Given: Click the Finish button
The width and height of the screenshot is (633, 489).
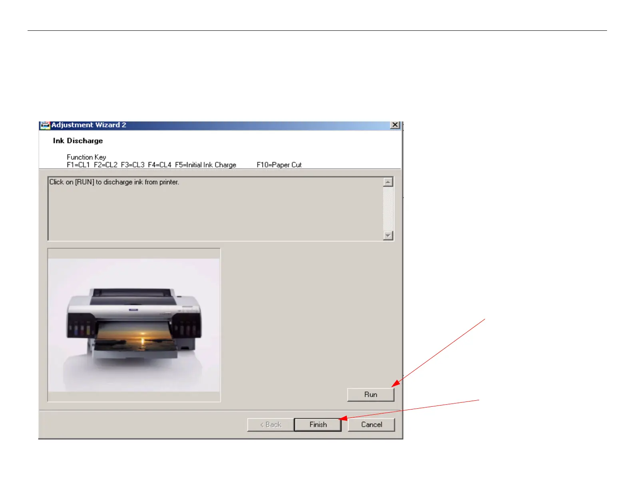Looking at the screenshot, I should pyautogui.click(x=318, y=425).
